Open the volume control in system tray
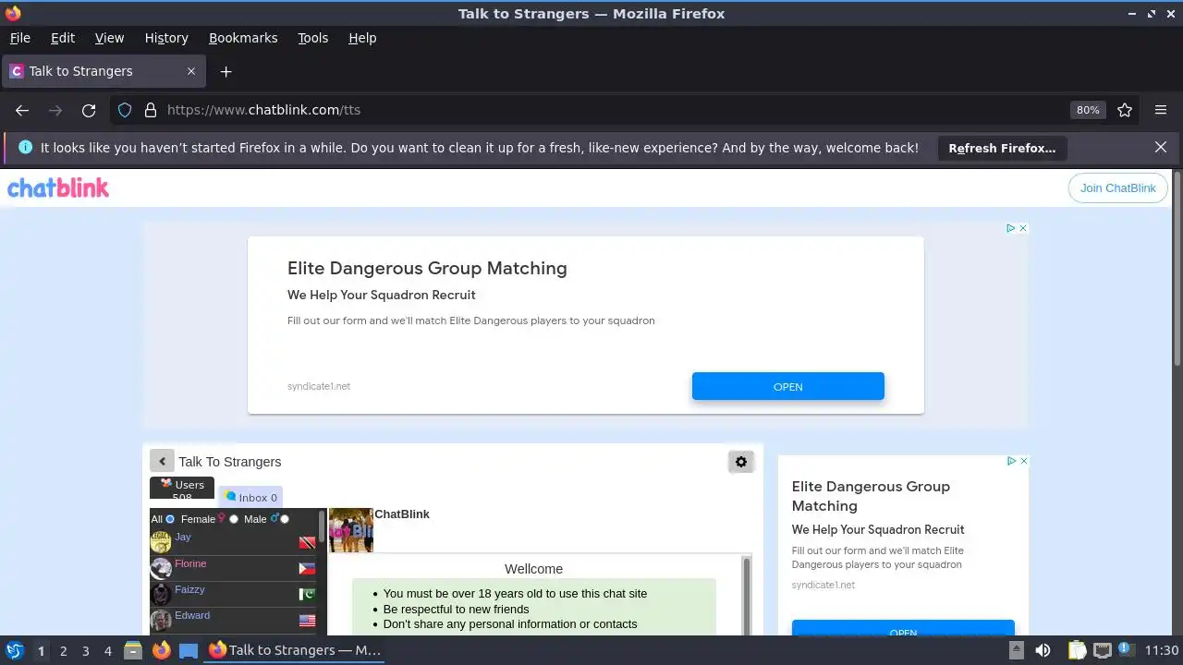The width and height of the screenshot is (1183, 665). (1043, 650)
